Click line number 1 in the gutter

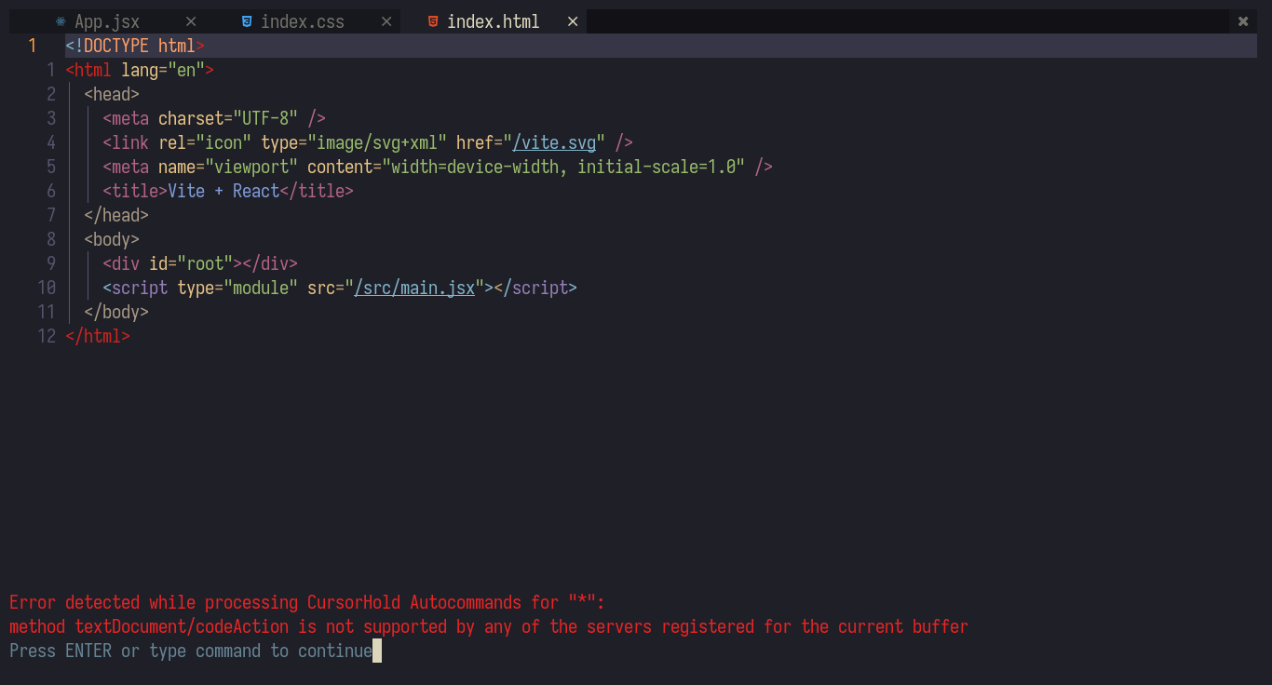pos(32,45)
